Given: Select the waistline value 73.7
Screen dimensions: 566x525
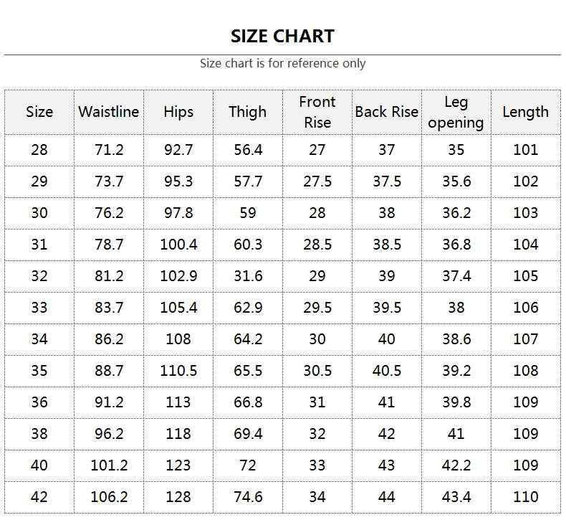Looking at the screenshot, I should [109, 181].
